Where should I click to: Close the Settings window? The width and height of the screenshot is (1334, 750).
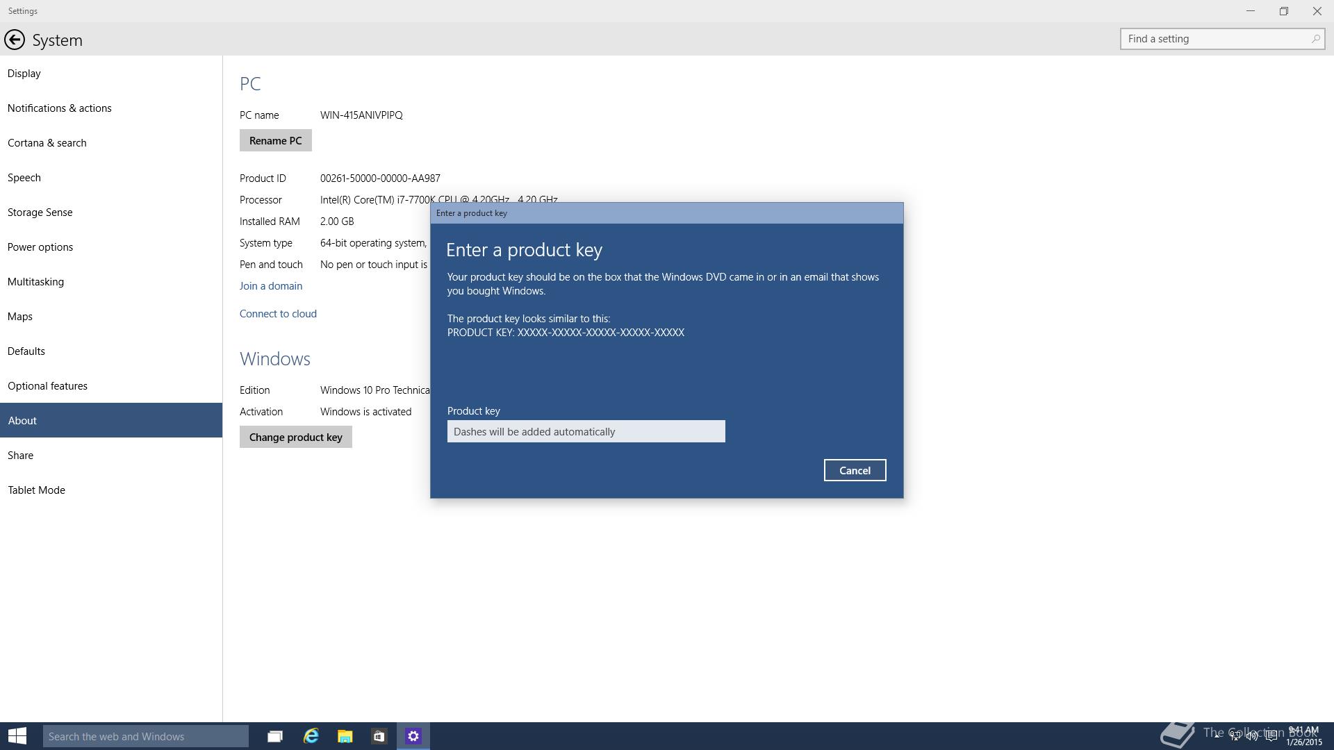[x=1317, y=11]
